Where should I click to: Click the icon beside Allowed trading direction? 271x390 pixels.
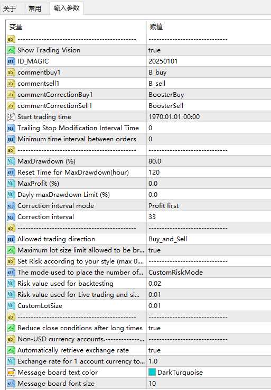point(11,239)
